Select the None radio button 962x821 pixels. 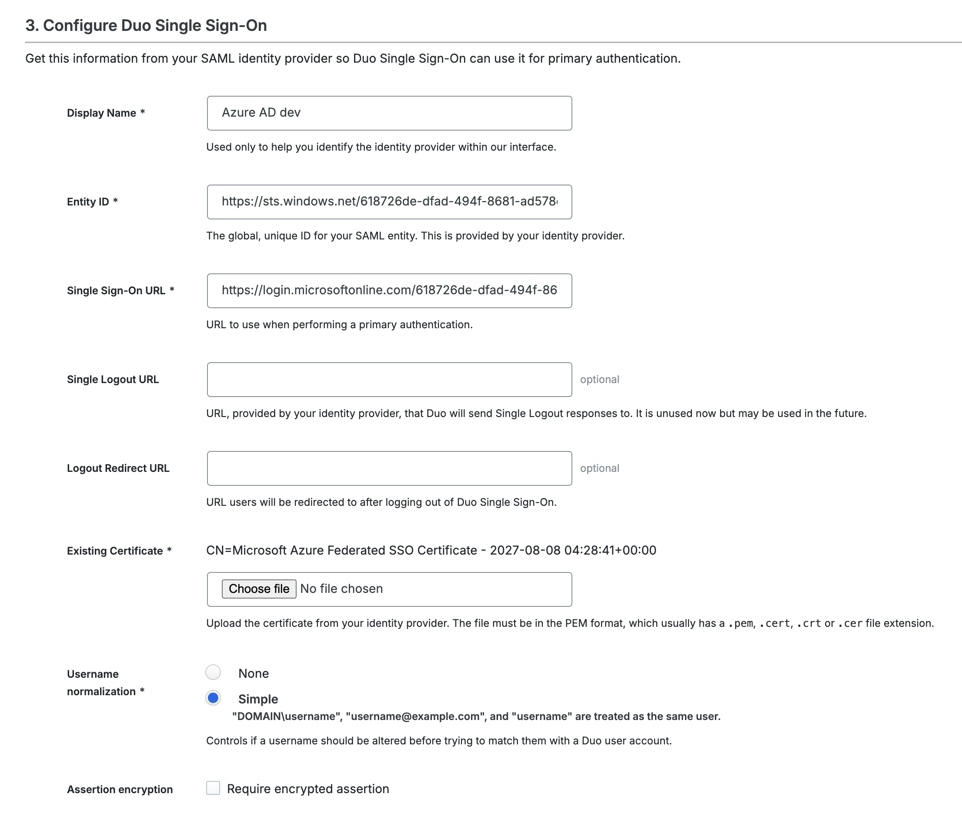[213, 672]
